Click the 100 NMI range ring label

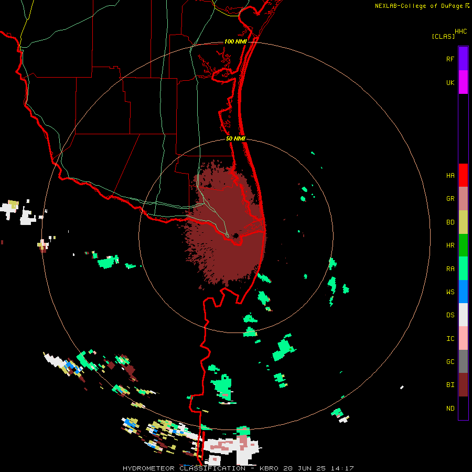click(235, 41)
